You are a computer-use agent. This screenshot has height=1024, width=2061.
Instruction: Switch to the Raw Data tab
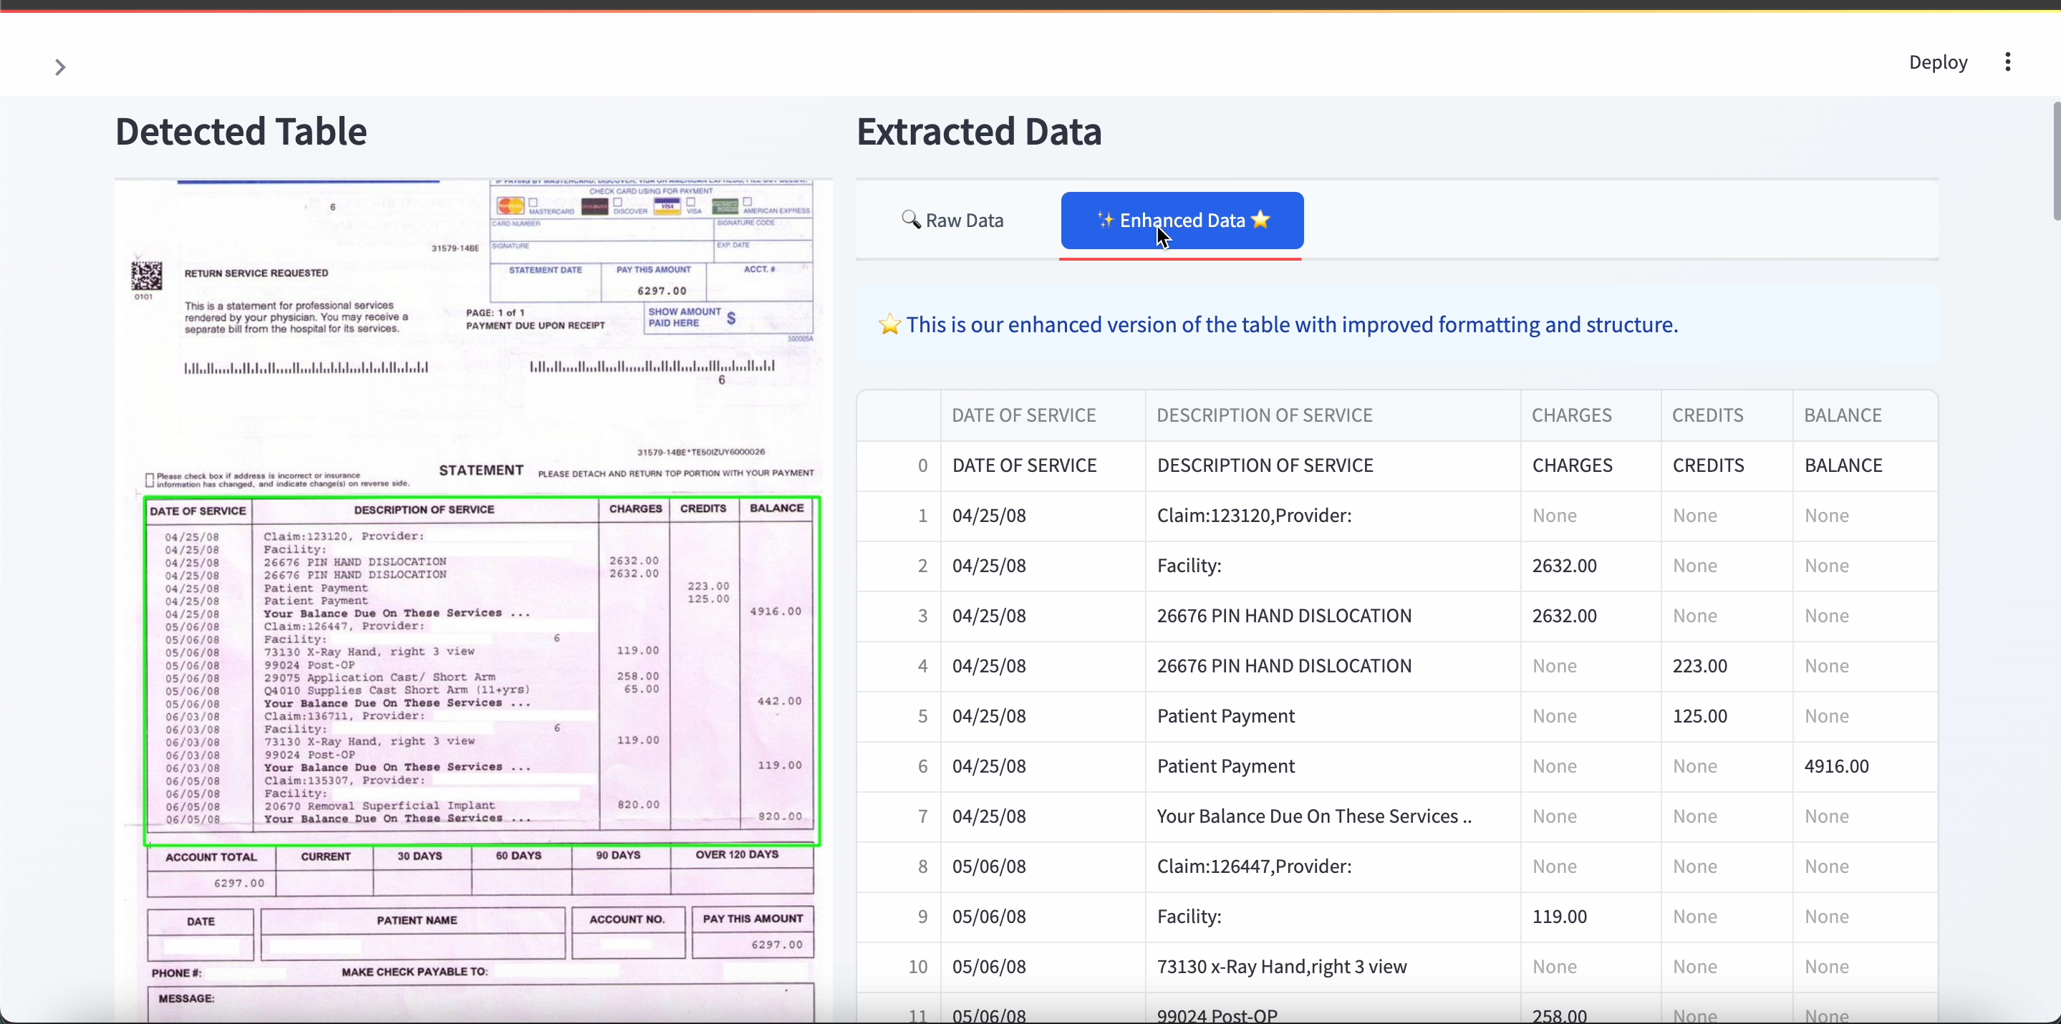[x=954, y=220]
